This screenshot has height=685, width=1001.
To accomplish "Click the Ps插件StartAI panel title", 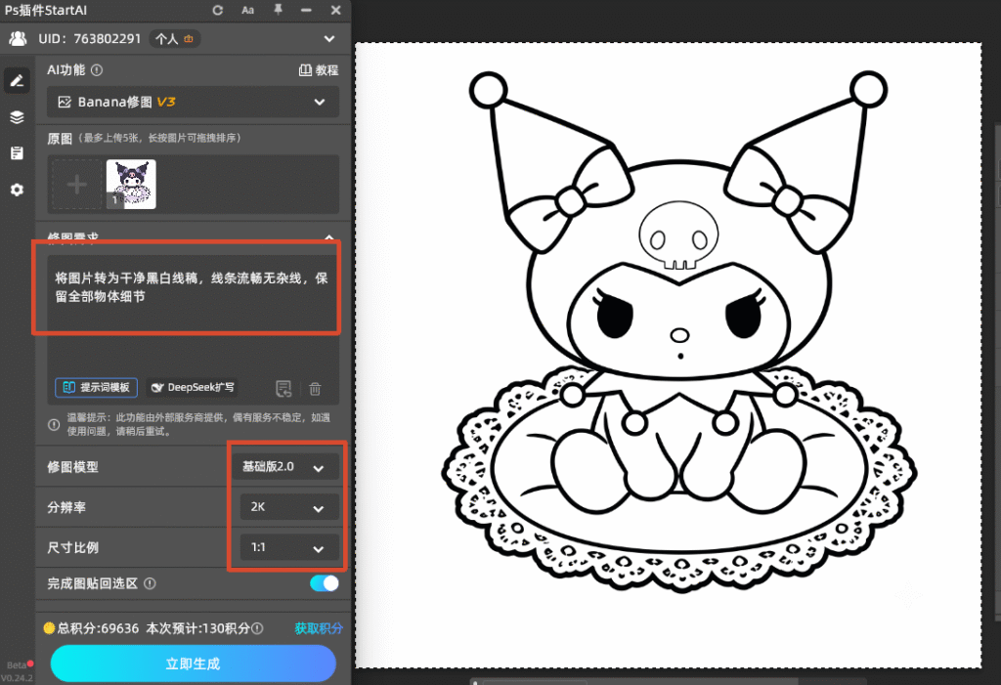I will click(46, 10).
